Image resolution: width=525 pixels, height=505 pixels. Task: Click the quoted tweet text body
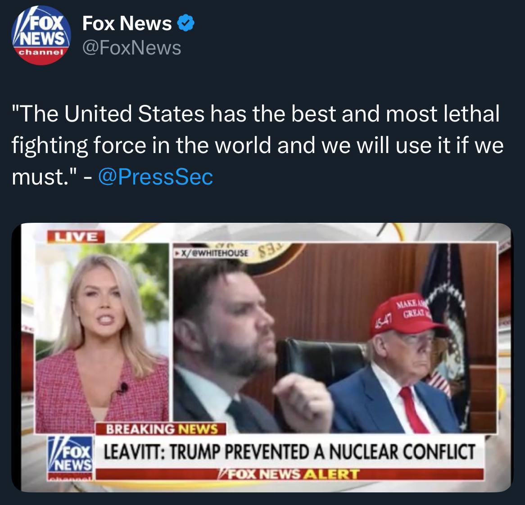click(x=257, y=145)
